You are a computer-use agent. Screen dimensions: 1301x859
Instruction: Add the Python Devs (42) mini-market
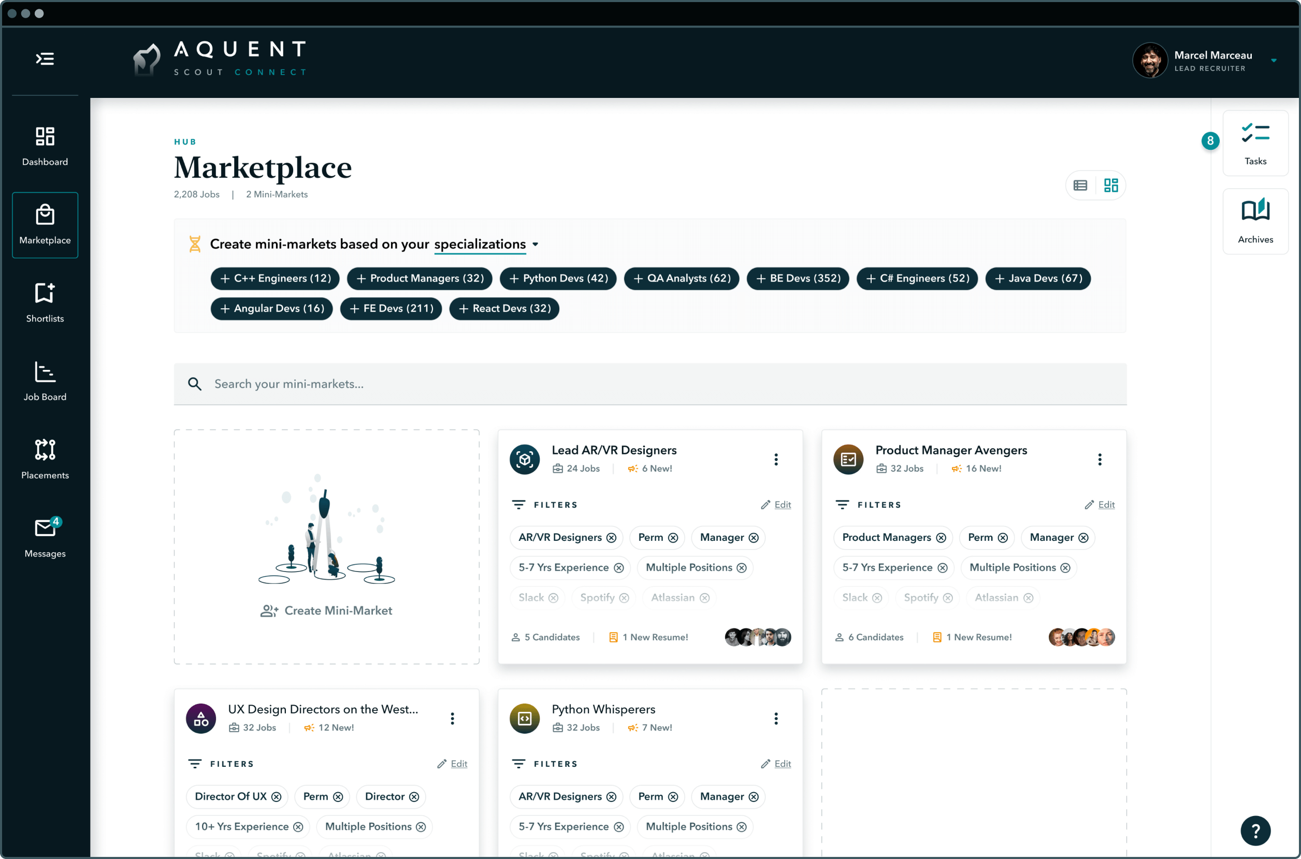click(x=558, y=278)
